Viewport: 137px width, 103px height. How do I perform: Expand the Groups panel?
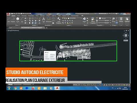coord(115,25)
